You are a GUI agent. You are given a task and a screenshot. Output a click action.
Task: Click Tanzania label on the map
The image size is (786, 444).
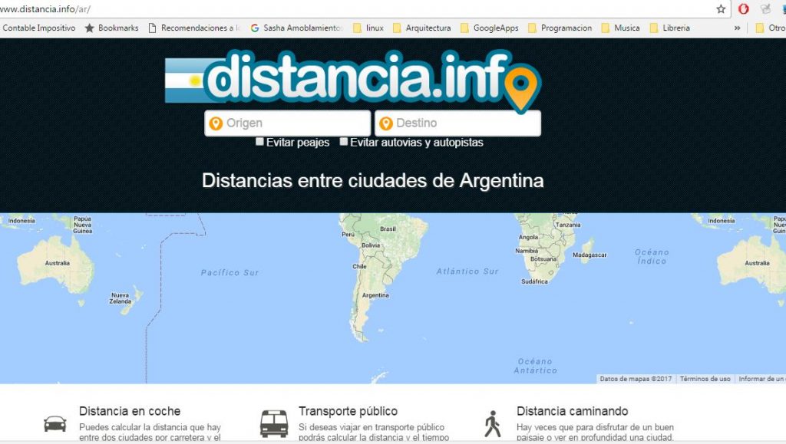click(567, 225)
